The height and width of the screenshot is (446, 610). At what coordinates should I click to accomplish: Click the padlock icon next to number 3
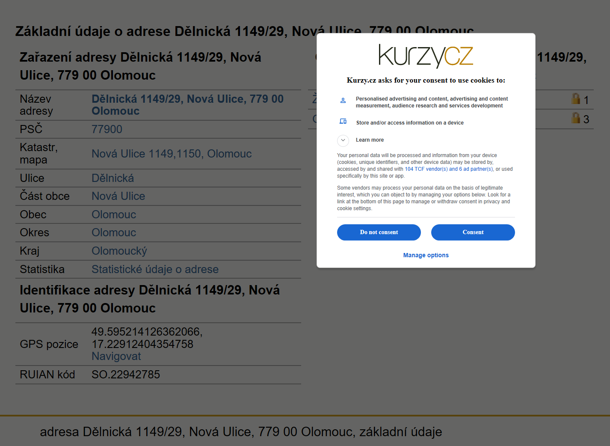[x=576, y=118]
